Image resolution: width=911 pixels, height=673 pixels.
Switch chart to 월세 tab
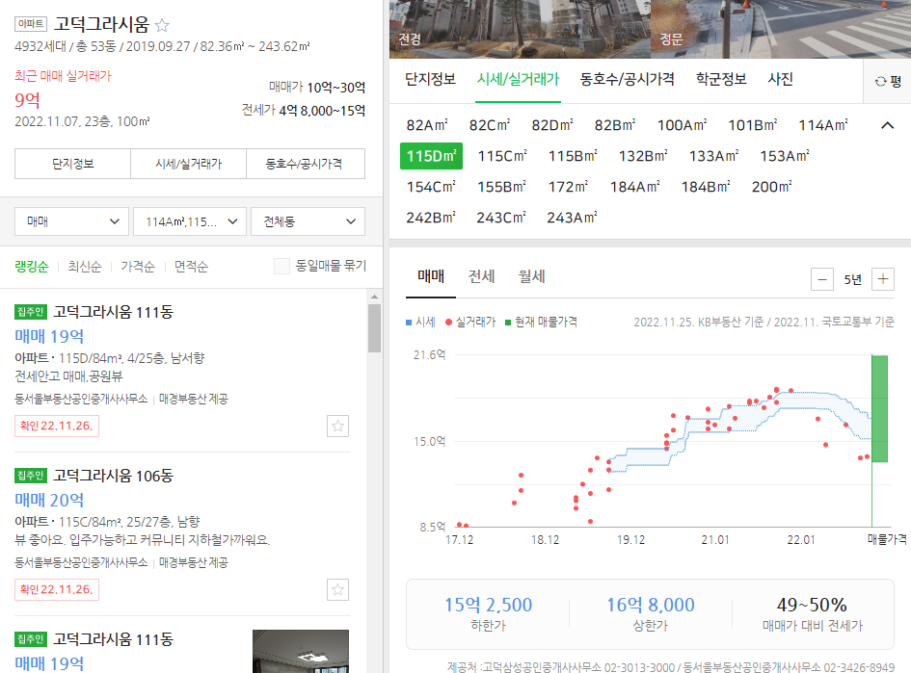(531, 276)
